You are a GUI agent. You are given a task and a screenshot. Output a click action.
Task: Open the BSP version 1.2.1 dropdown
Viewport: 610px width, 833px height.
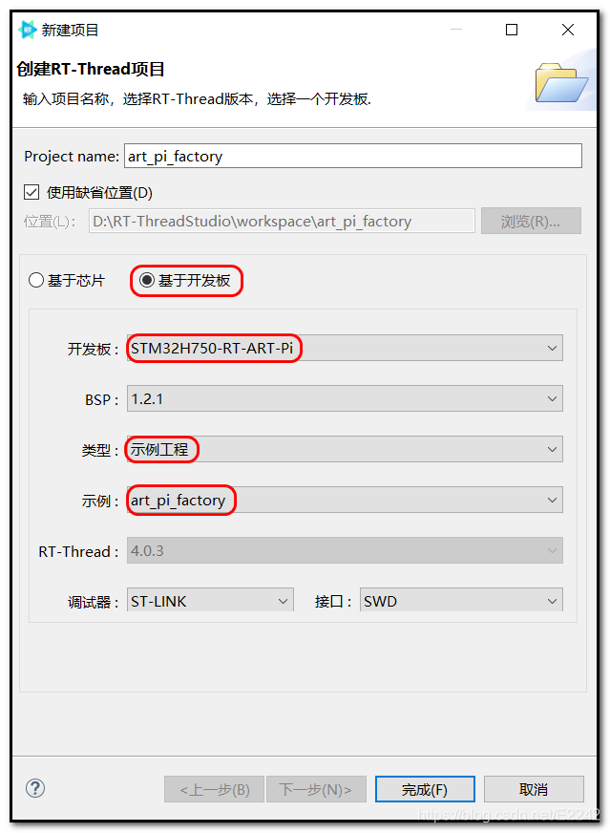tap(345, 398)
